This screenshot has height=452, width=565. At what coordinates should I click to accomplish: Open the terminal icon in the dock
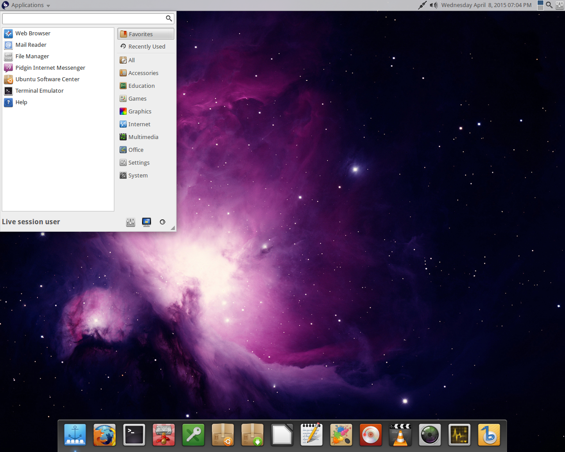(134, 435)
